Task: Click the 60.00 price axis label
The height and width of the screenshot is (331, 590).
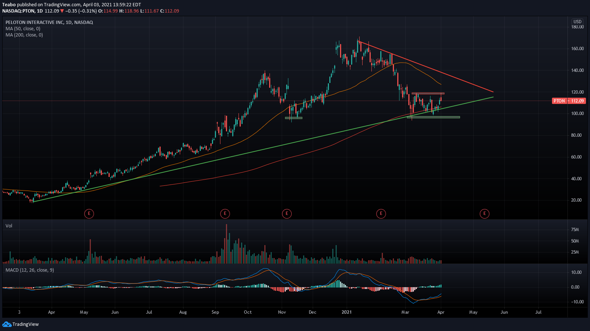Action: click(576, 157)
